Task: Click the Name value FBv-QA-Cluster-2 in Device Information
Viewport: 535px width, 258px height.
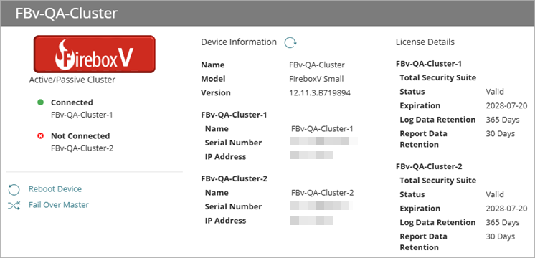Action: pos(323,193)
